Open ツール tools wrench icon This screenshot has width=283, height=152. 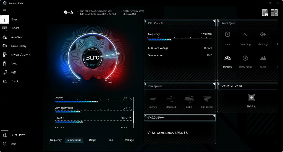5,63
